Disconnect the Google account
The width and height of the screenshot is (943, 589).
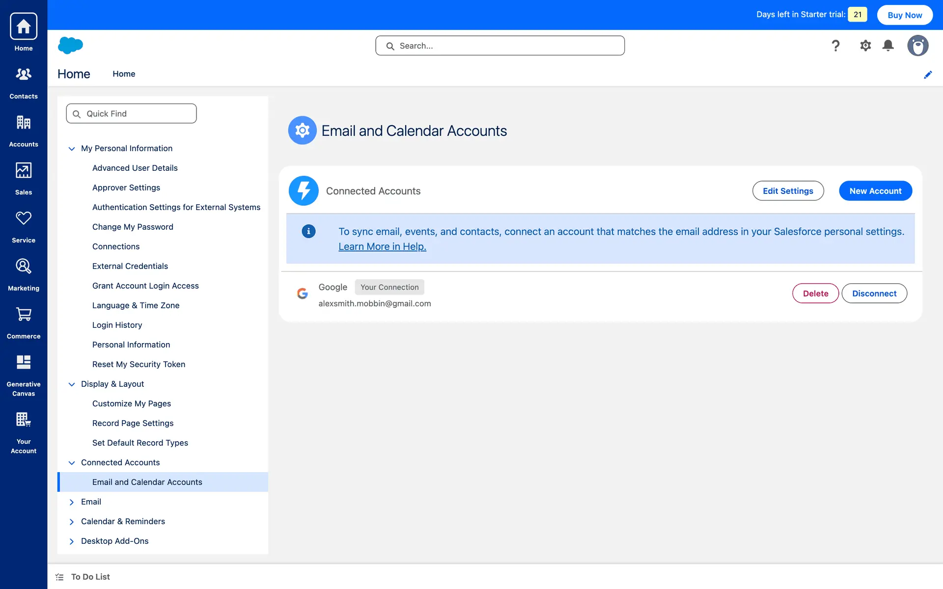(874, 294)
